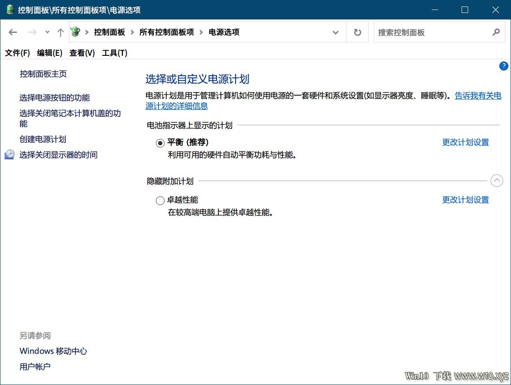Open the 工具(T) menu
Image resolution: width=511 pixels, height=385 pixels.
(114, 53)
